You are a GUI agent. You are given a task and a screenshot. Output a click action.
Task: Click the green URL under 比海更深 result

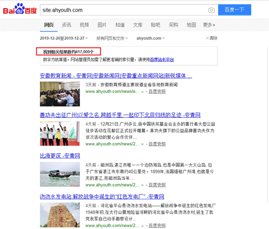(112, 185)
